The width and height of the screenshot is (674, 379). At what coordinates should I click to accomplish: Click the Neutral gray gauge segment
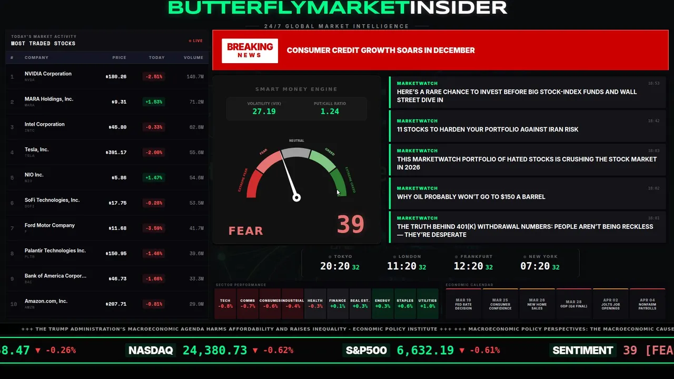296,153
